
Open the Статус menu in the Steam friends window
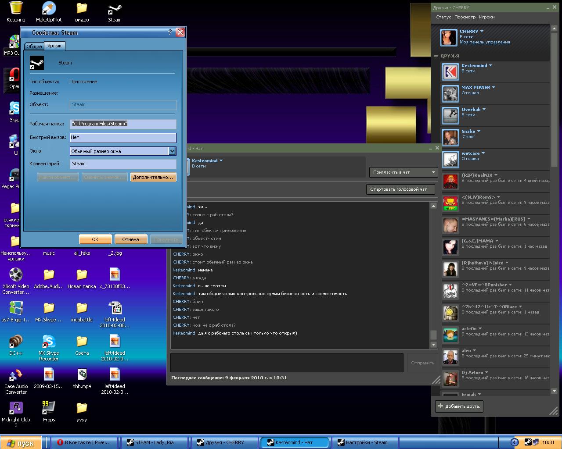click(x=443, y=17)
